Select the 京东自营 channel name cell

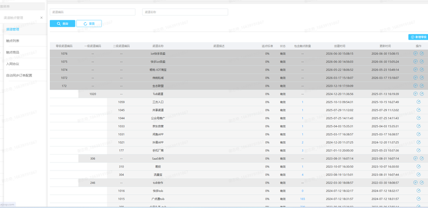point(158,126)
